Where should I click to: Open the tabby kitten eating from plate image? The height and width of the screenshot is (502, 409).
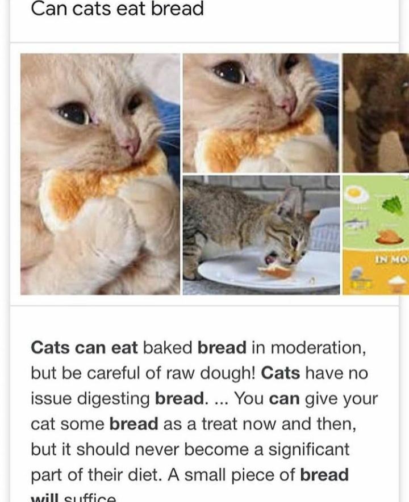[261, 235]
